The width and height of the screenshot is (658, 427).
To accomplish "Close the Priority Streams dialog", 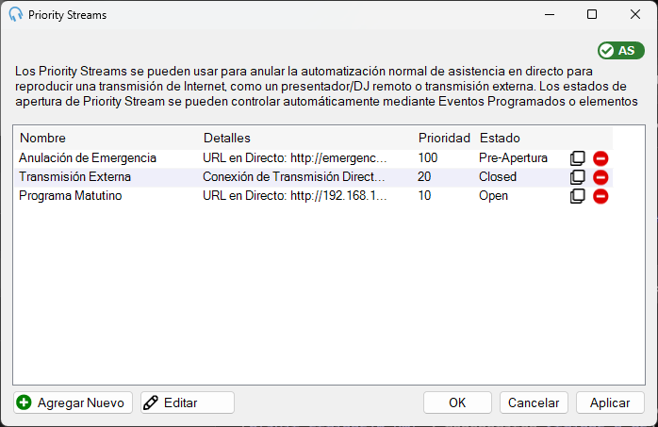I will (635, 15).
